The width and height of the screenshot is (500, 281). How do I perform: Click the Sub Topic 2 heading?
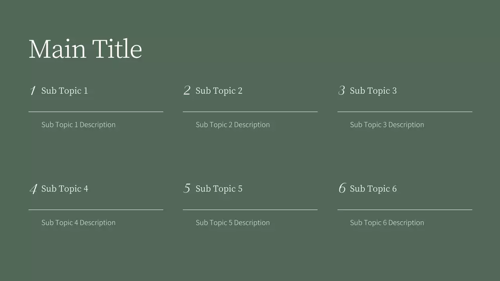pyautogui.click(x=219, y=91)
